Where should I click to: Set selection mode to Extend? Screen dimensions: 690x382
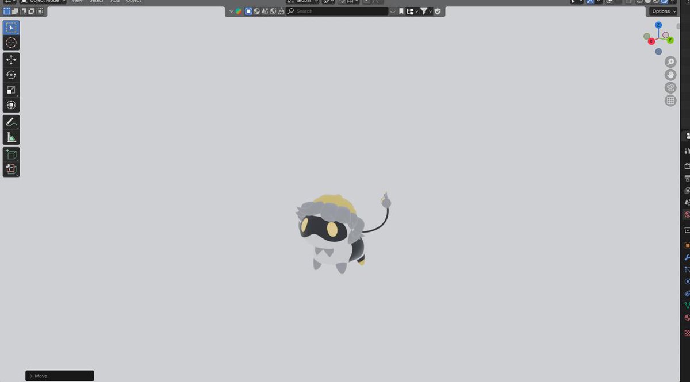[x=15, y=11]
